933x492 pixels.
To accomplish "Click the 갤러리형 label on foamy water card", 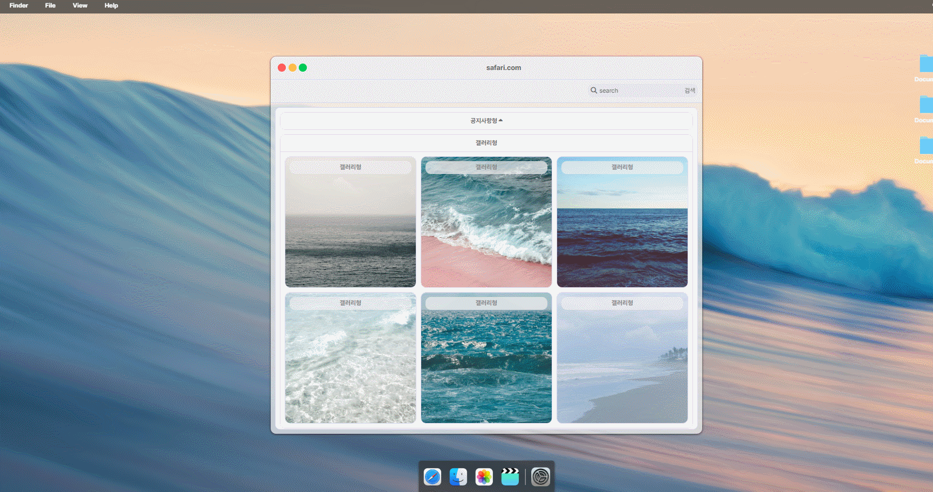I will [x=351, y=303].
